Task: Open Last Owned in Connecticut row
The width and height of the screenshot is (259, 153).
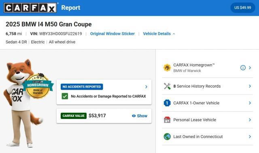Action: 207,137
